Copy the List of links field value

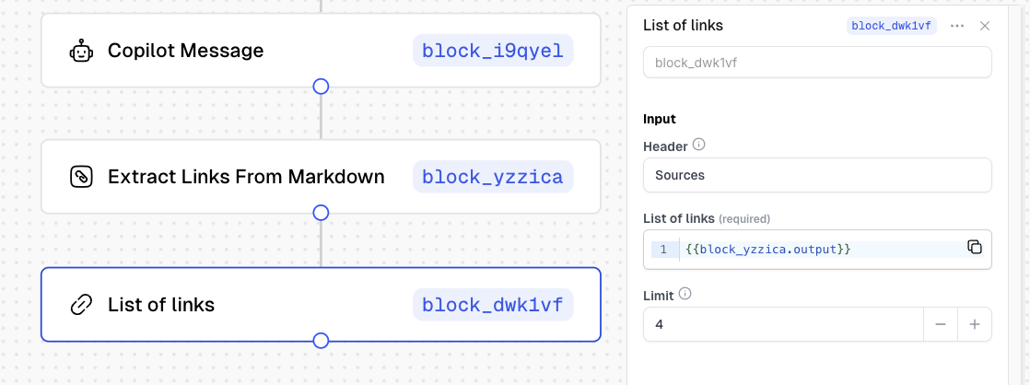[974, 247]
